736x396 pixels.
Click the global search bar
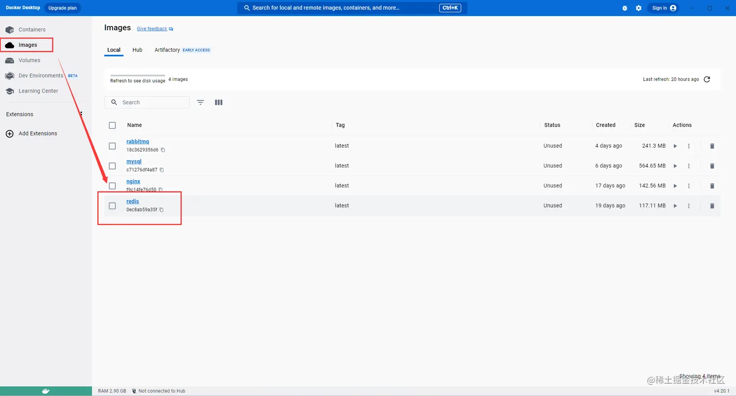click(352, 8)
